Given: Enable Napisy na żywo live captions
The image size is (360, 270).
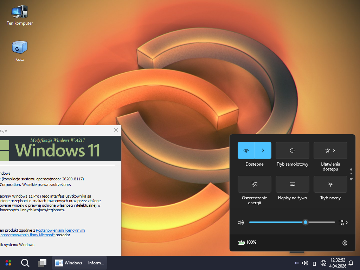Looking at the screenshot, I should [x=292, y=184].
